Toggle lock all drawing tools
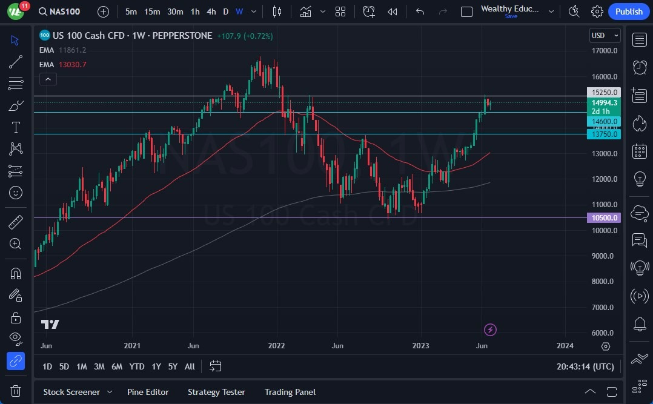 (x=16, y=317)
